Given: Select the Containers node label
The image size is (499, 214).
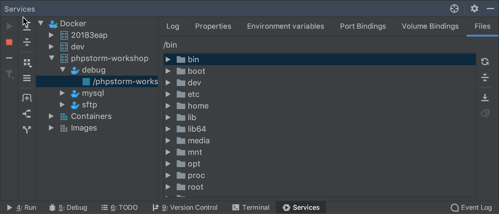Looking at the screenshot, I should coord(91,116).
